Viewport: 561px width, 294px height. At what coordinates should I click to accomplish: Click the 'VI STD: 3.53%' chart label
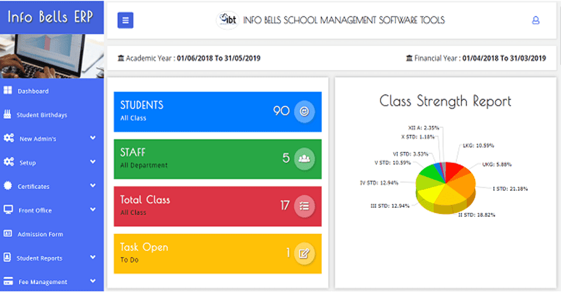click(411, 154)
